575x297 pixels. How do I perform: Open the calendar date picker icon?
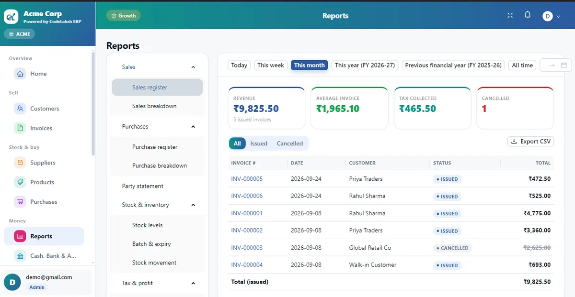tap(564, 66)
